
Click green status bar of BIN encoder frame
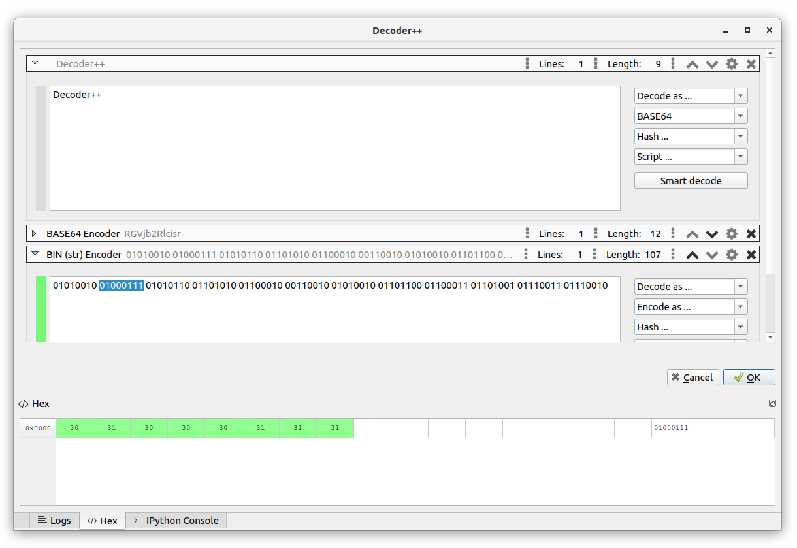tap(41, 309)
